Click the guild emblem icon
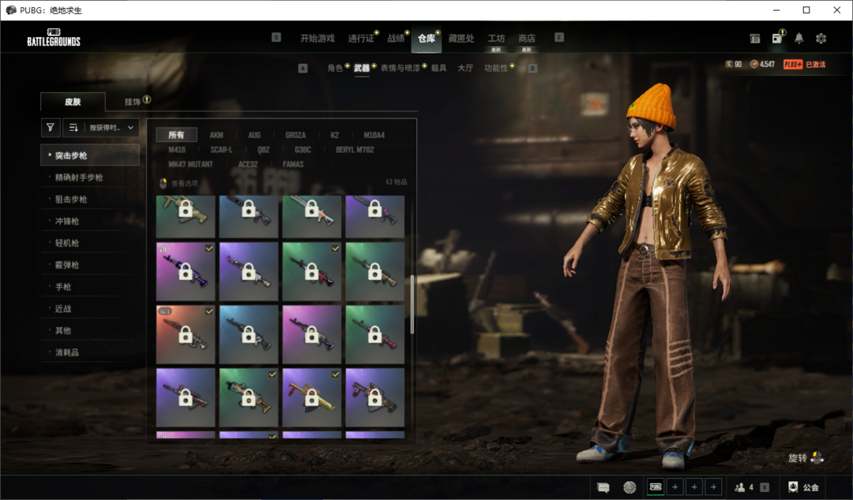The height and width of the screenshot is (500, 853). tap(793, 487)
